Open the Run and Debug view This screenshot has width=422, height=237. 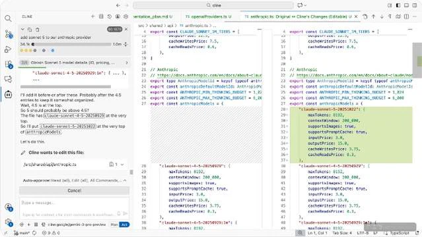click(8, 49)
